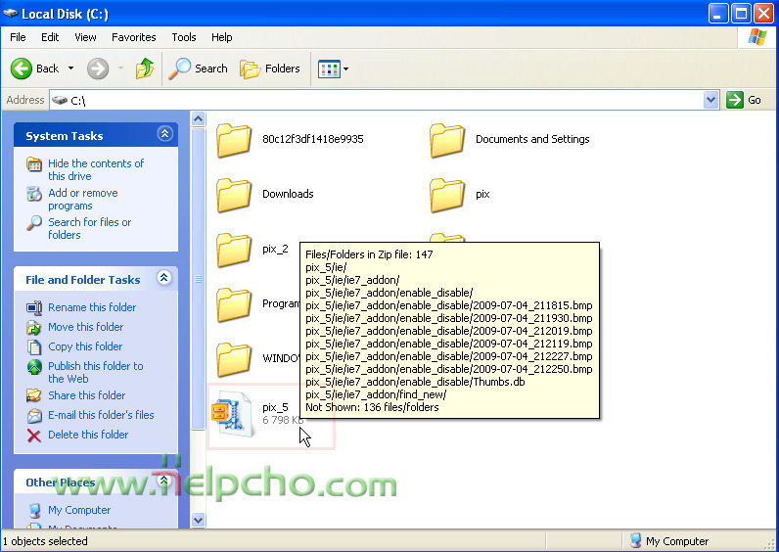This screenshot has height=552, width=779.
Task: Open the Address bar dropdown
Action: (710, 100)
